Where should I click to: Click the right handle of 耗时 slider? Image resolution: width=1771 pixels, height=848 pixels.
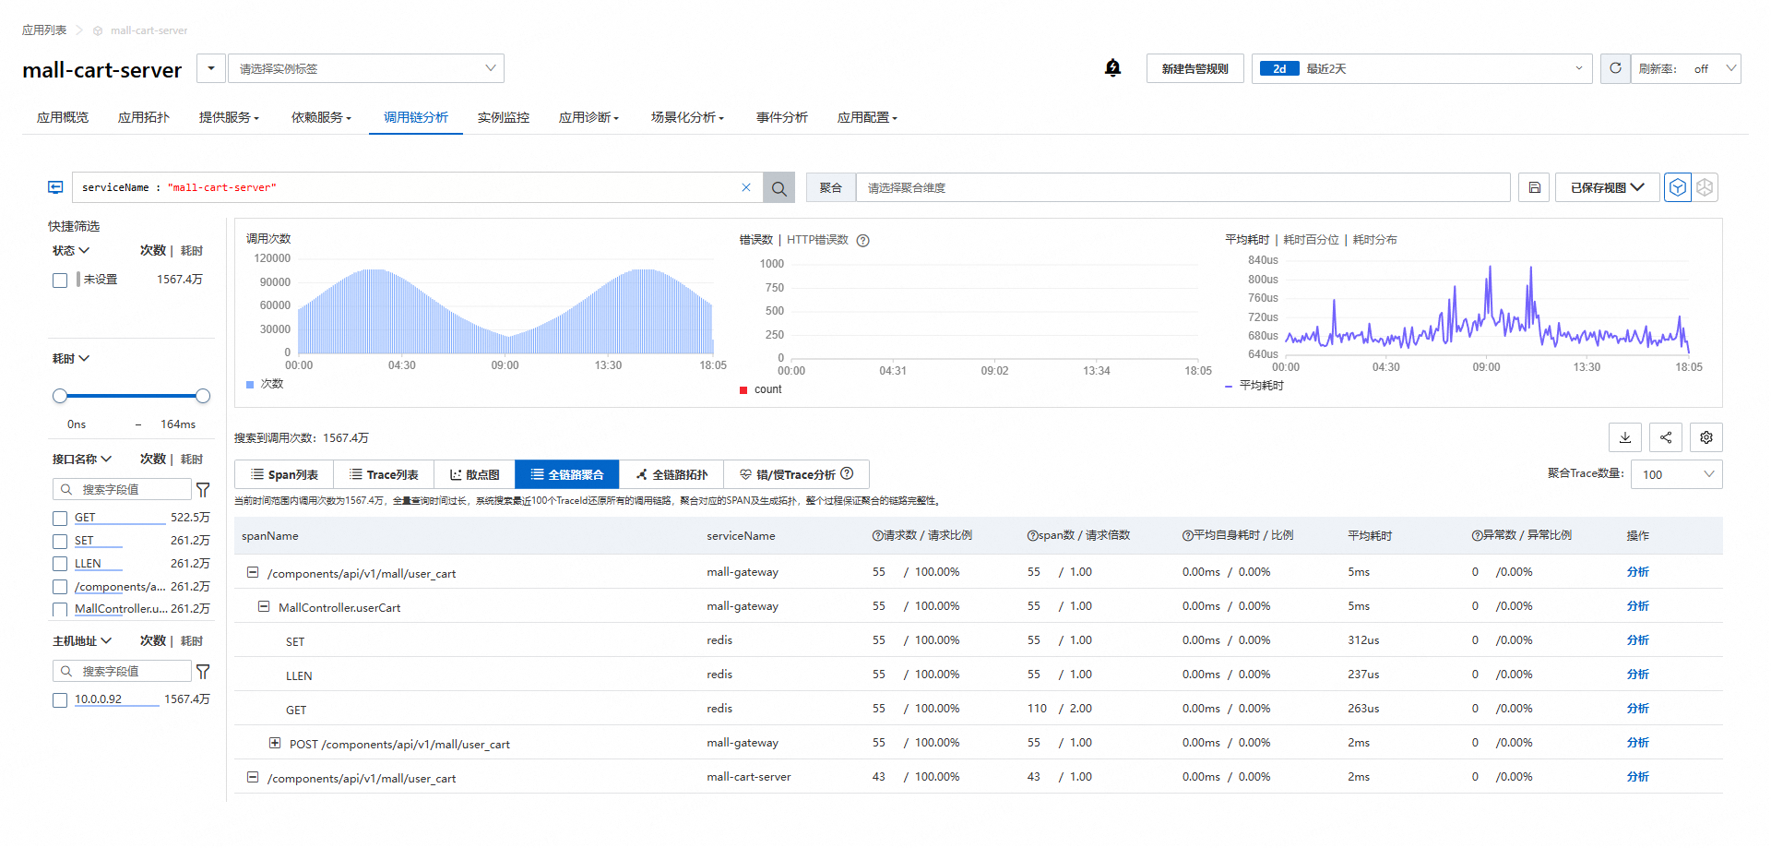pyautogui.click(x=203, y=396)
